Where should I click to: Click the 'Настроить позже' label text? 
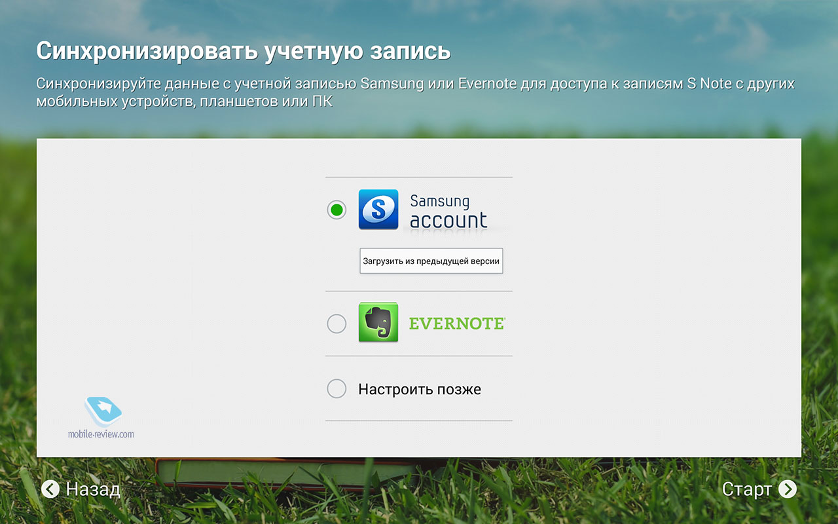pos(420,389)
